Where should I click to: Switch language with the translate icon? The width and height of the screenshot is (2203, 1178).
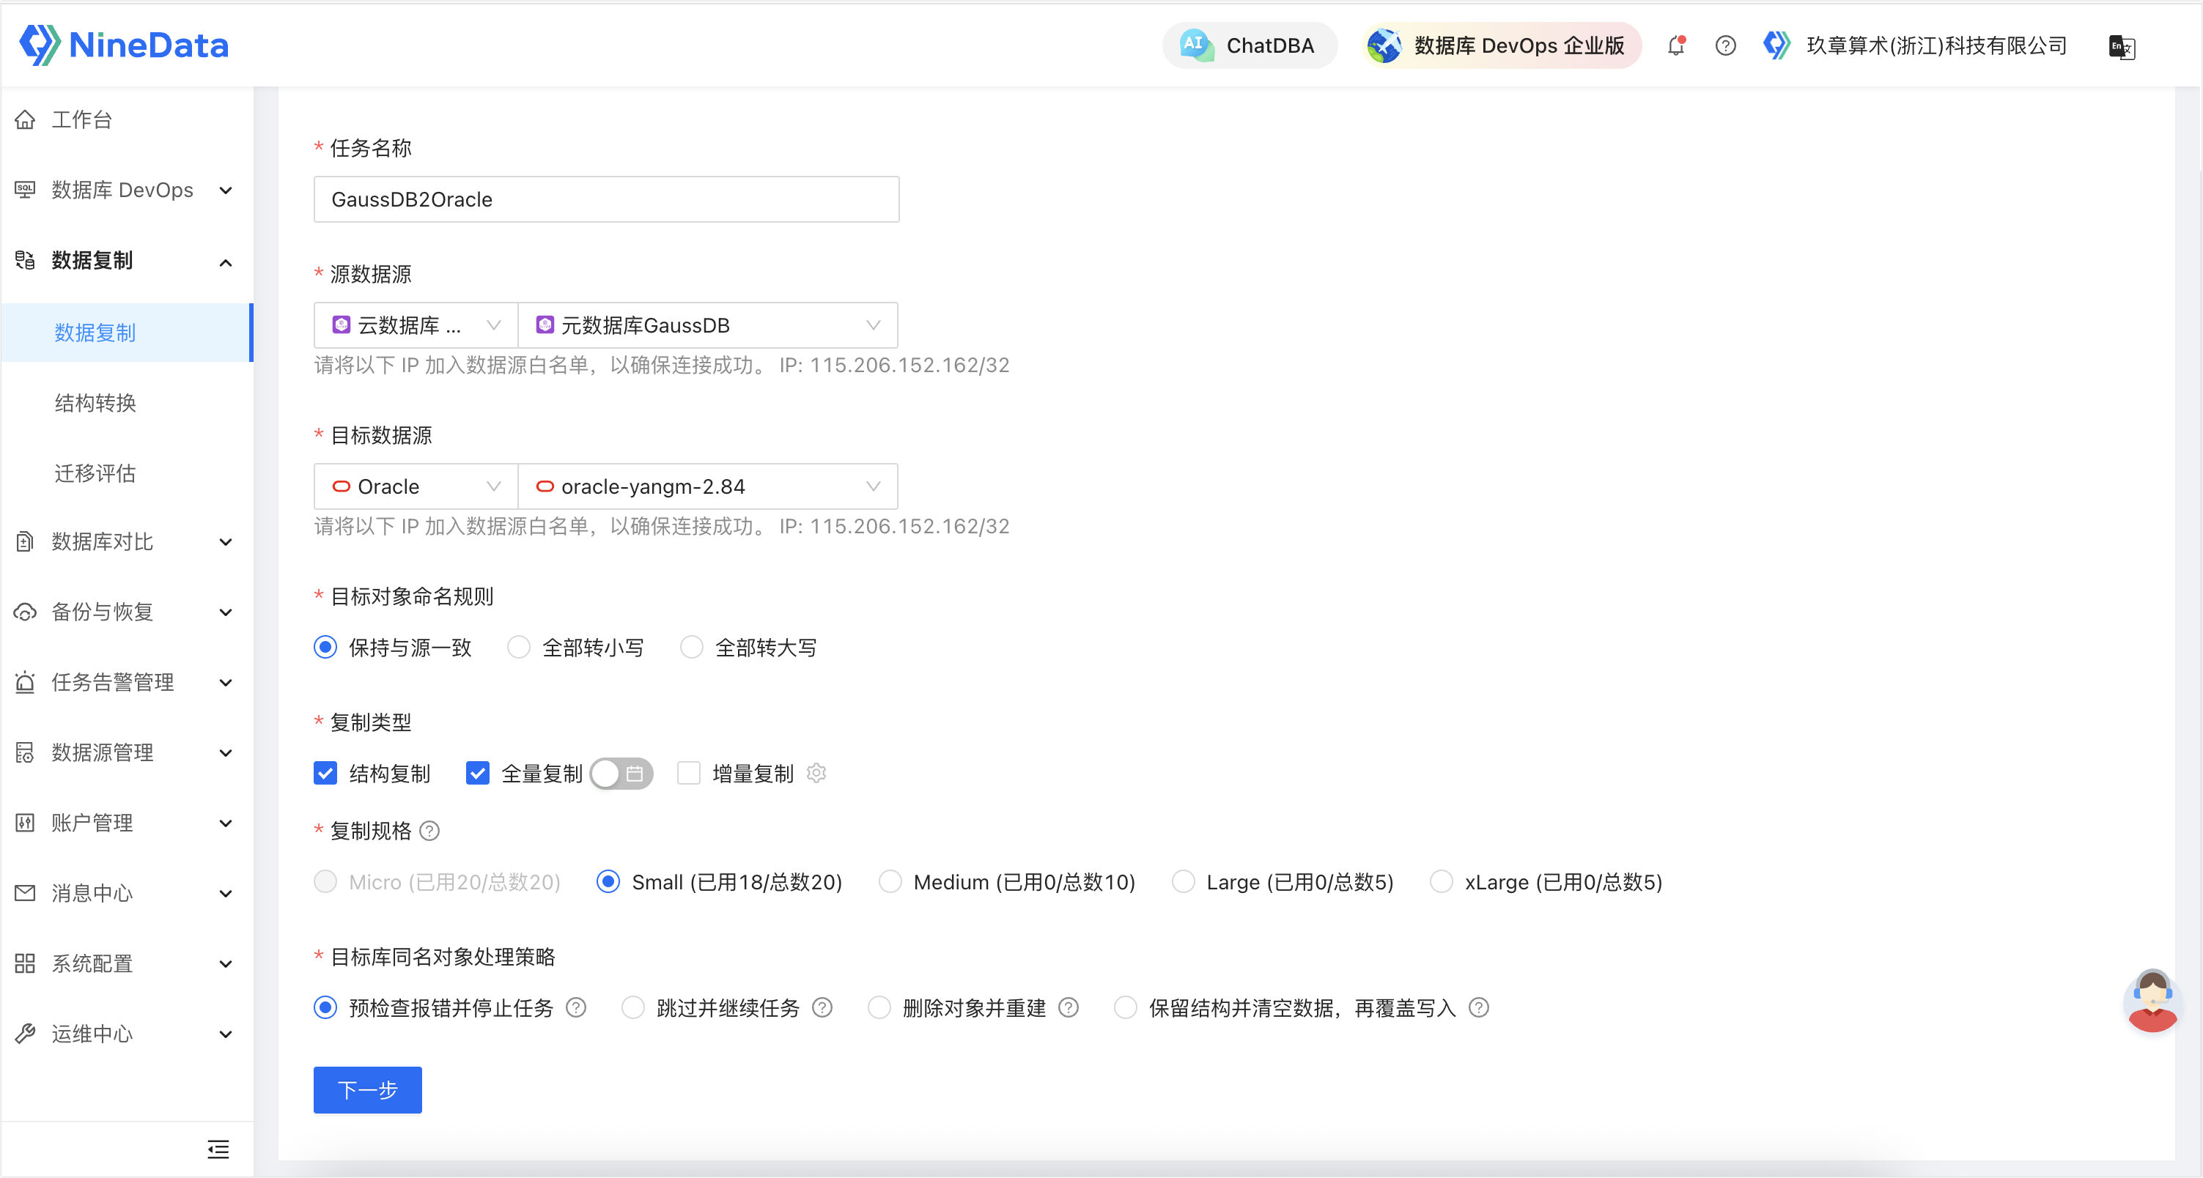2122,46
